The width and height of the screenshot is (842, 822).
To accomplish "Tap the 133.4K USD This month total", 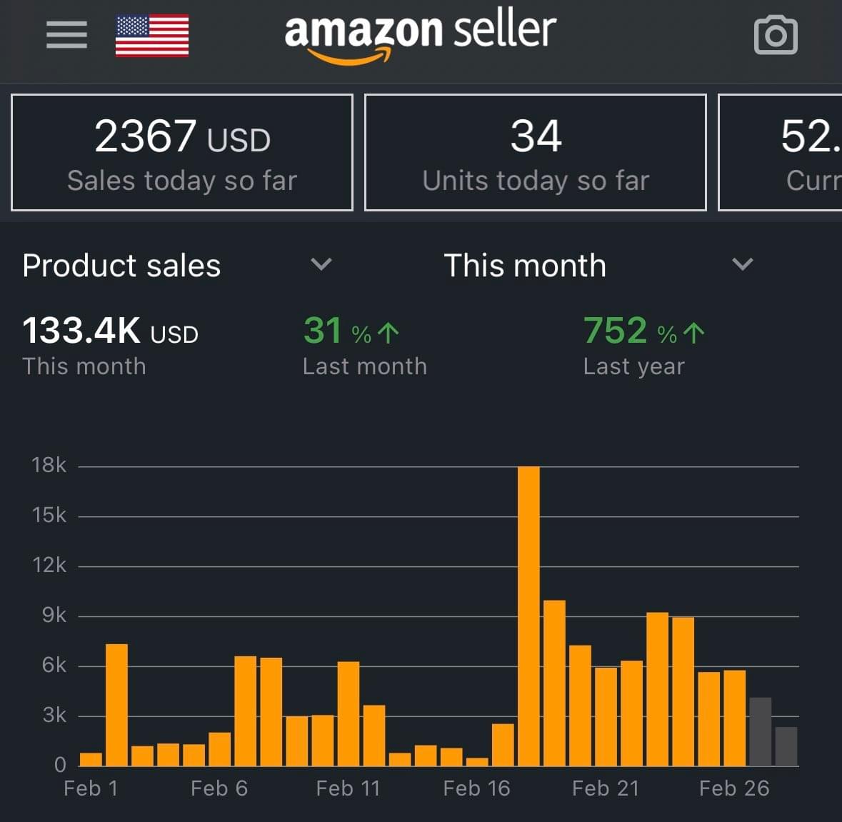I will coord(111,346).
